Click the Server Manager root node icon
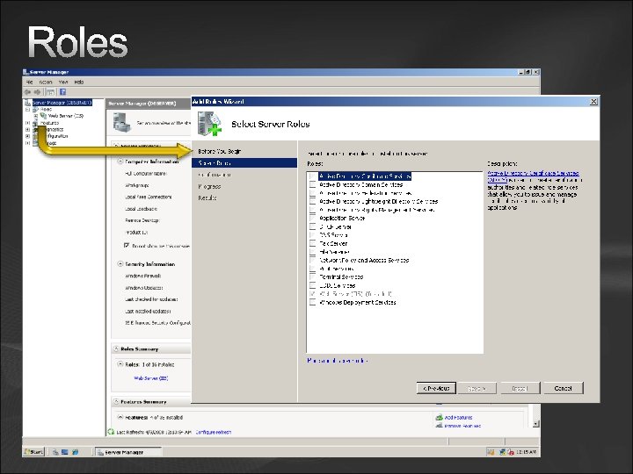The height and width of the screenshot is (474, 633). [x=28, y=103]
